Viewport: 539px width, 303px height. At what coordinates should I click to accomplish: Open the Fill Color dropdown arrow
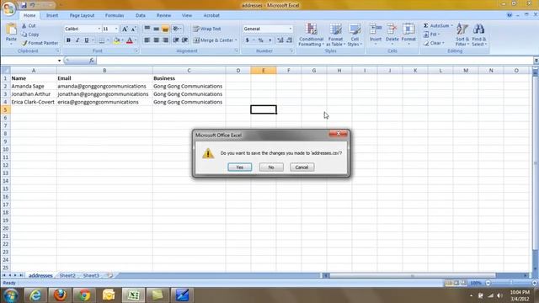(x=122, y=40)
